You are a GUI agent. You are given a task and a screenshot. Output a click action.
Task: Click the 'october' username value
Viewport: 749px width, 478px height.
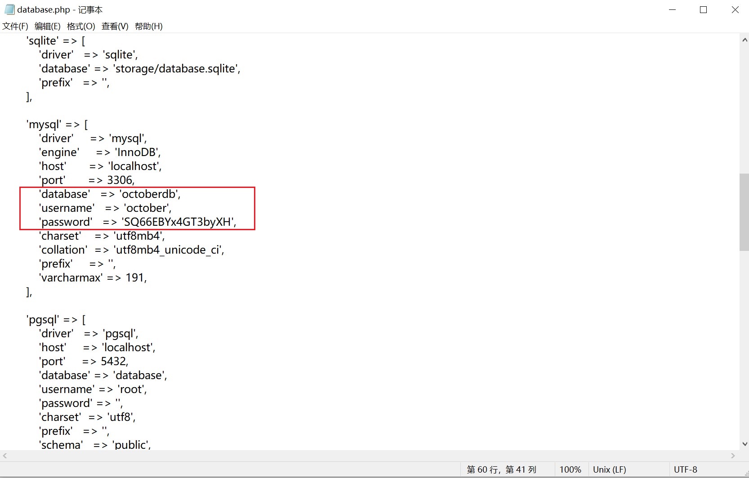click(x=147, y=208)
